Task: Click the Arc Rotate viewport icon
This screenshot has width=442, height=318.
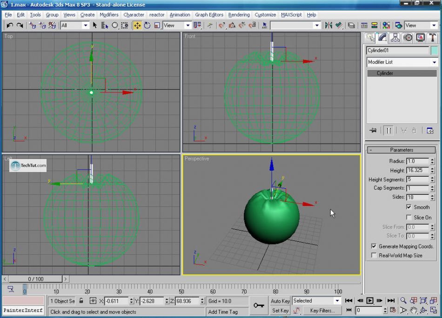Action: [x=423, y=310]
